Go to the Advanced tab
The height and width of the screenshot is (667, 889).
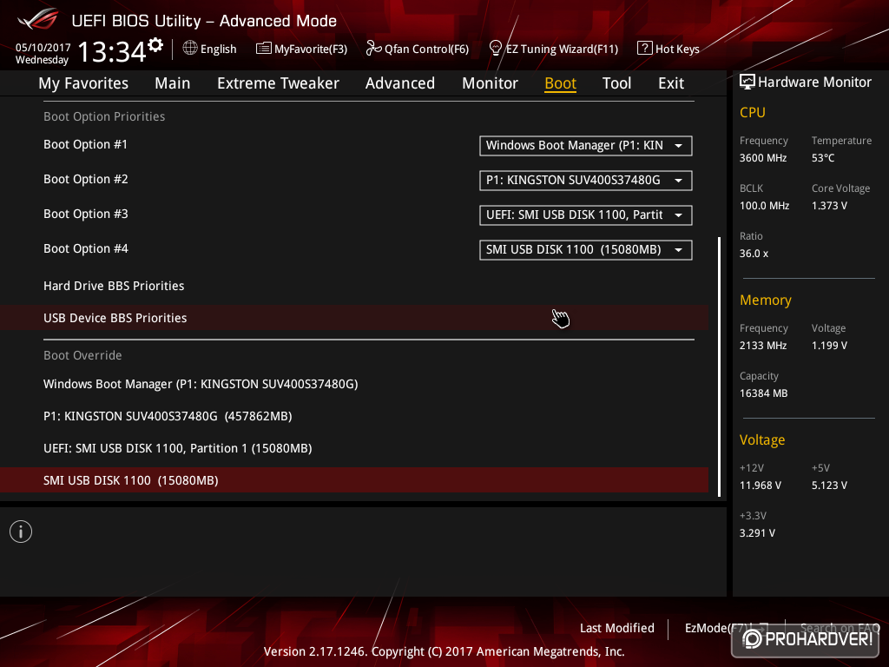tap(400, 83)
